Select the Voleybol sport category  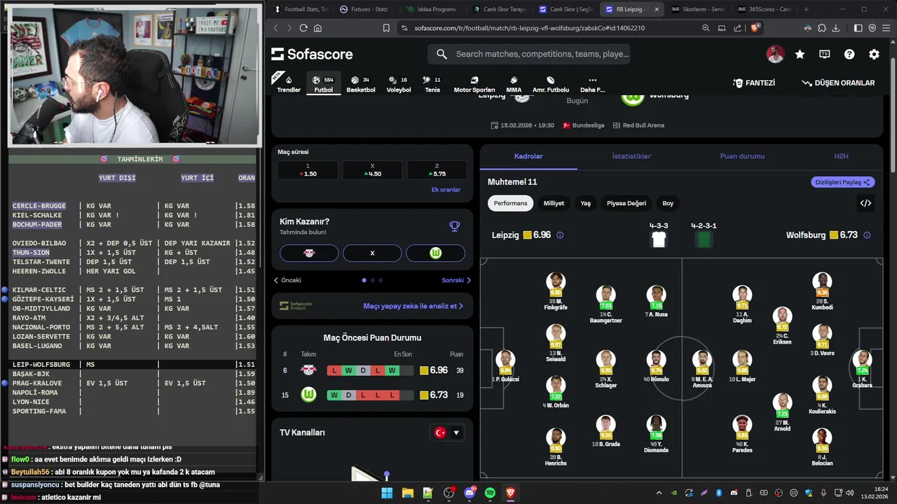[x=399, y=84]
